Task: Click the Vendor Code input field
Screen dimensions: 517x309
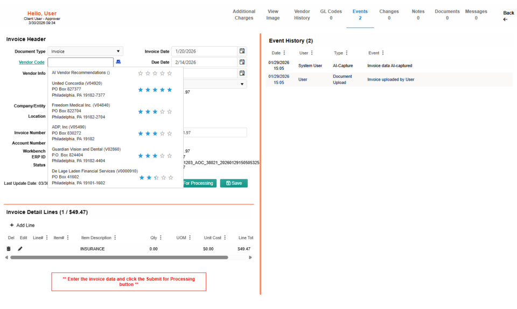Action: point(80,62)
